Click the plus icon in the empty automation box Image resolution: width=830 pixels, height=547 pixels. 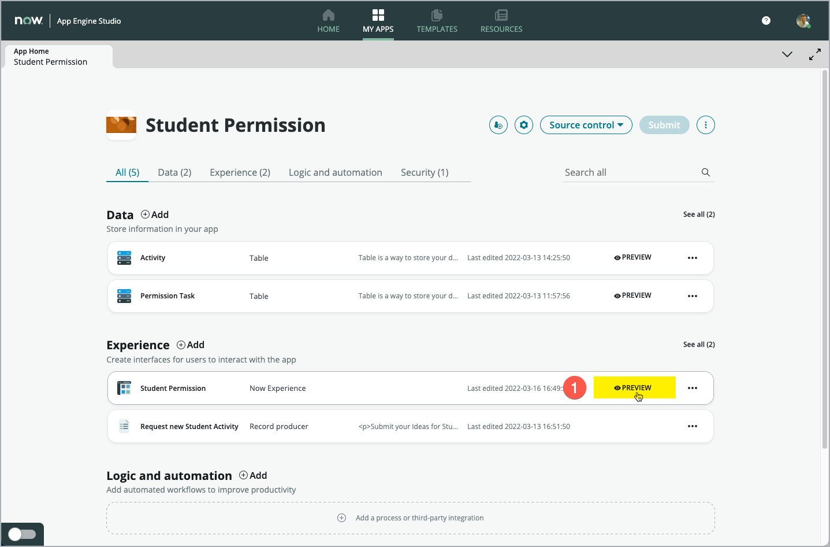342,518
